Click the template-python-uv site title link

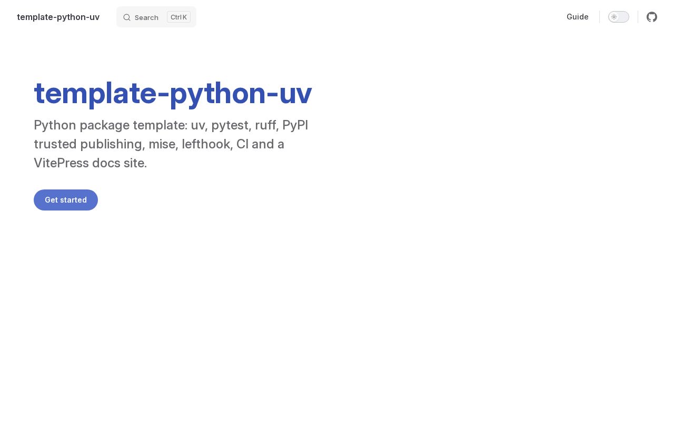58,17
